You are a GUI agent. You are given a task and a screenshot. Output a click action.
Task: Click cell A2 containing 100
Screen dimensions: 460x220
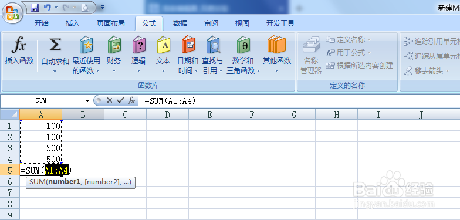point(41,137)
